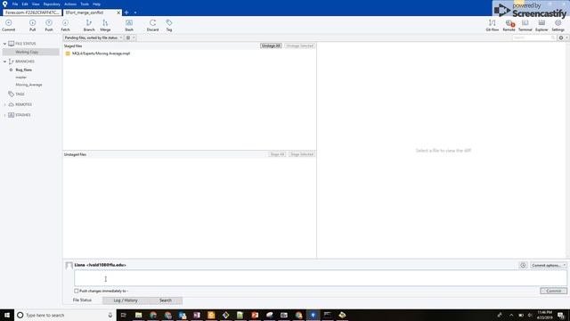Open Task View on the taskbar
This screenshot has width=570, height=321.
coord(123,315)
